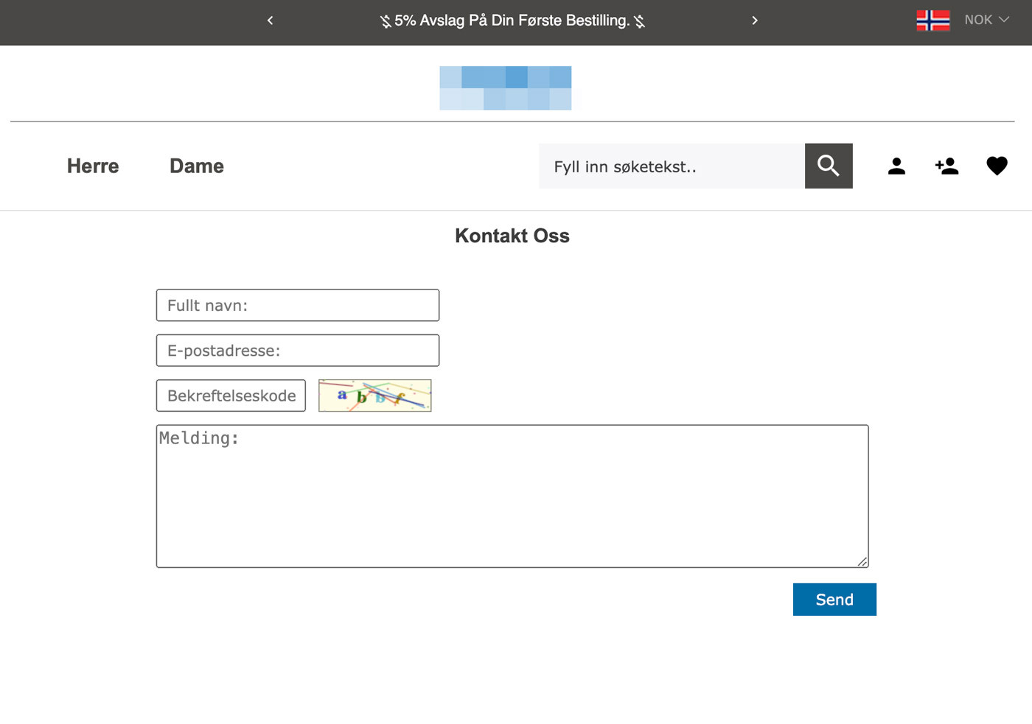Click the store logo in header
The width and height of the screenshot is (1032, 724).
[x=506, y=88]
